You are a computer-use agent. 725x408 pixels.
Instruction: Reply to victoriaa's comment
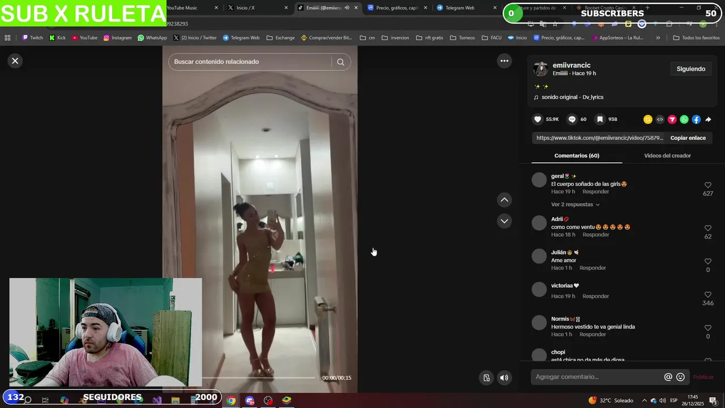[x=596, y=296]
